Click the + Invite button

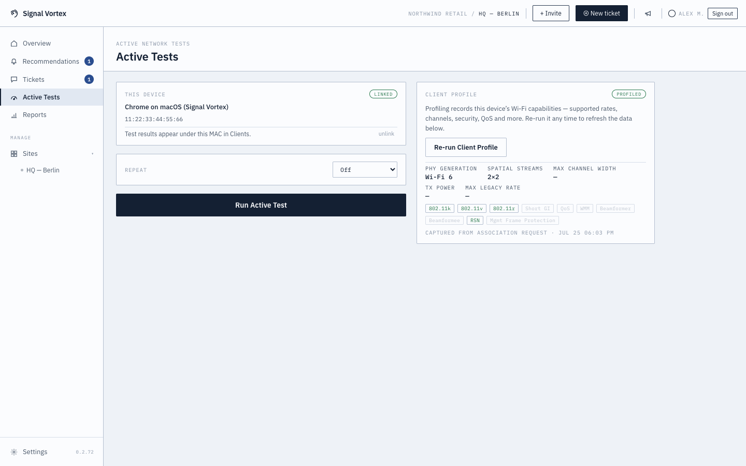point(551,13)
